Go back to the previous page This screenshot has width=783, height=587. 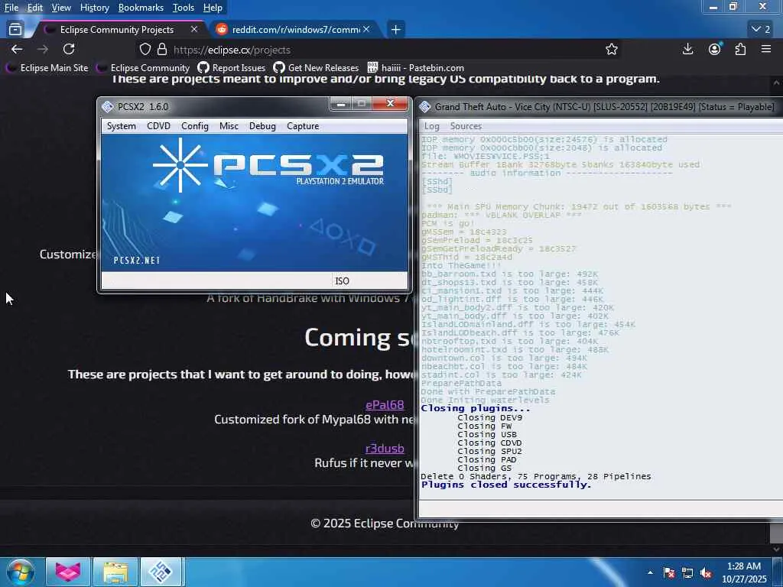pos(17,49)
